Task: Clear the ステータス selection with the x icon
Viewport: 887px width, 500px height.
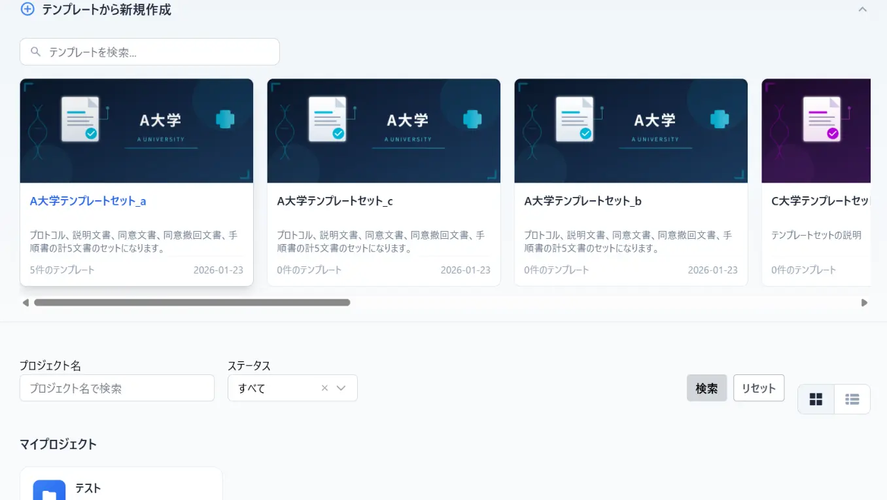Action: click(324, 388)
